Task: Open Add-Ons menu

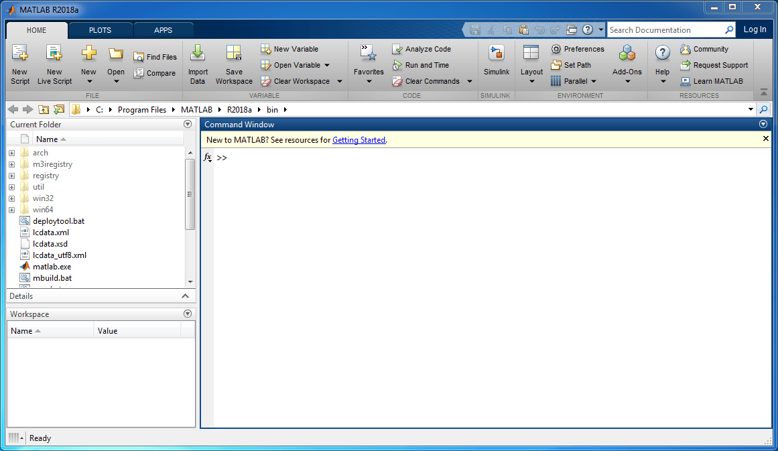Action: 627,64
